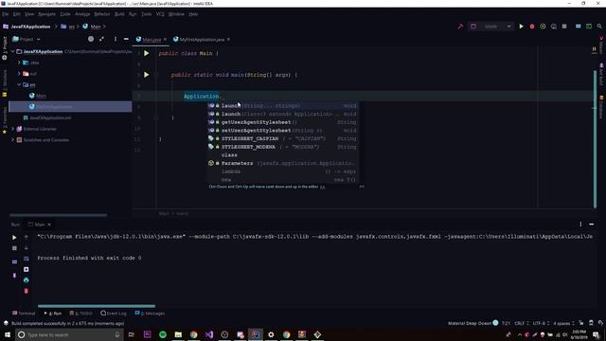Click the Build Project hammer icon

coord(460,27)
